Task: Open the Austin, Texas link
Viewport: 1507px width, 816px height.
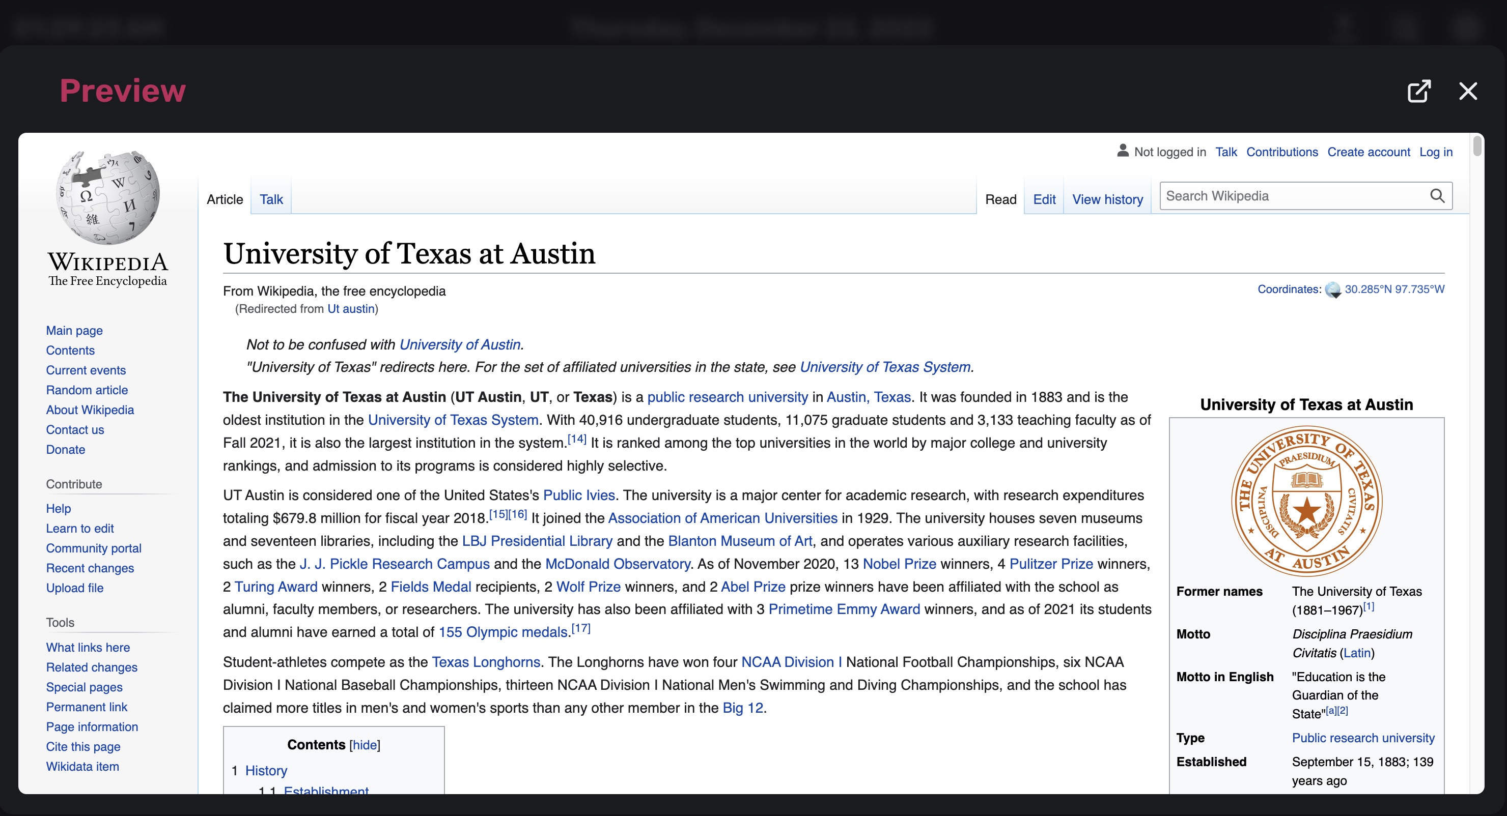Action: [868, 397]
